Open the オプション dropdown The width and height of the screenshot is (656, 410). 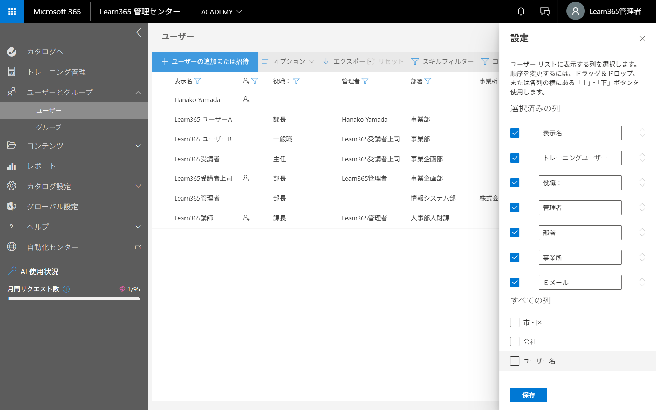tap(288, 61)
